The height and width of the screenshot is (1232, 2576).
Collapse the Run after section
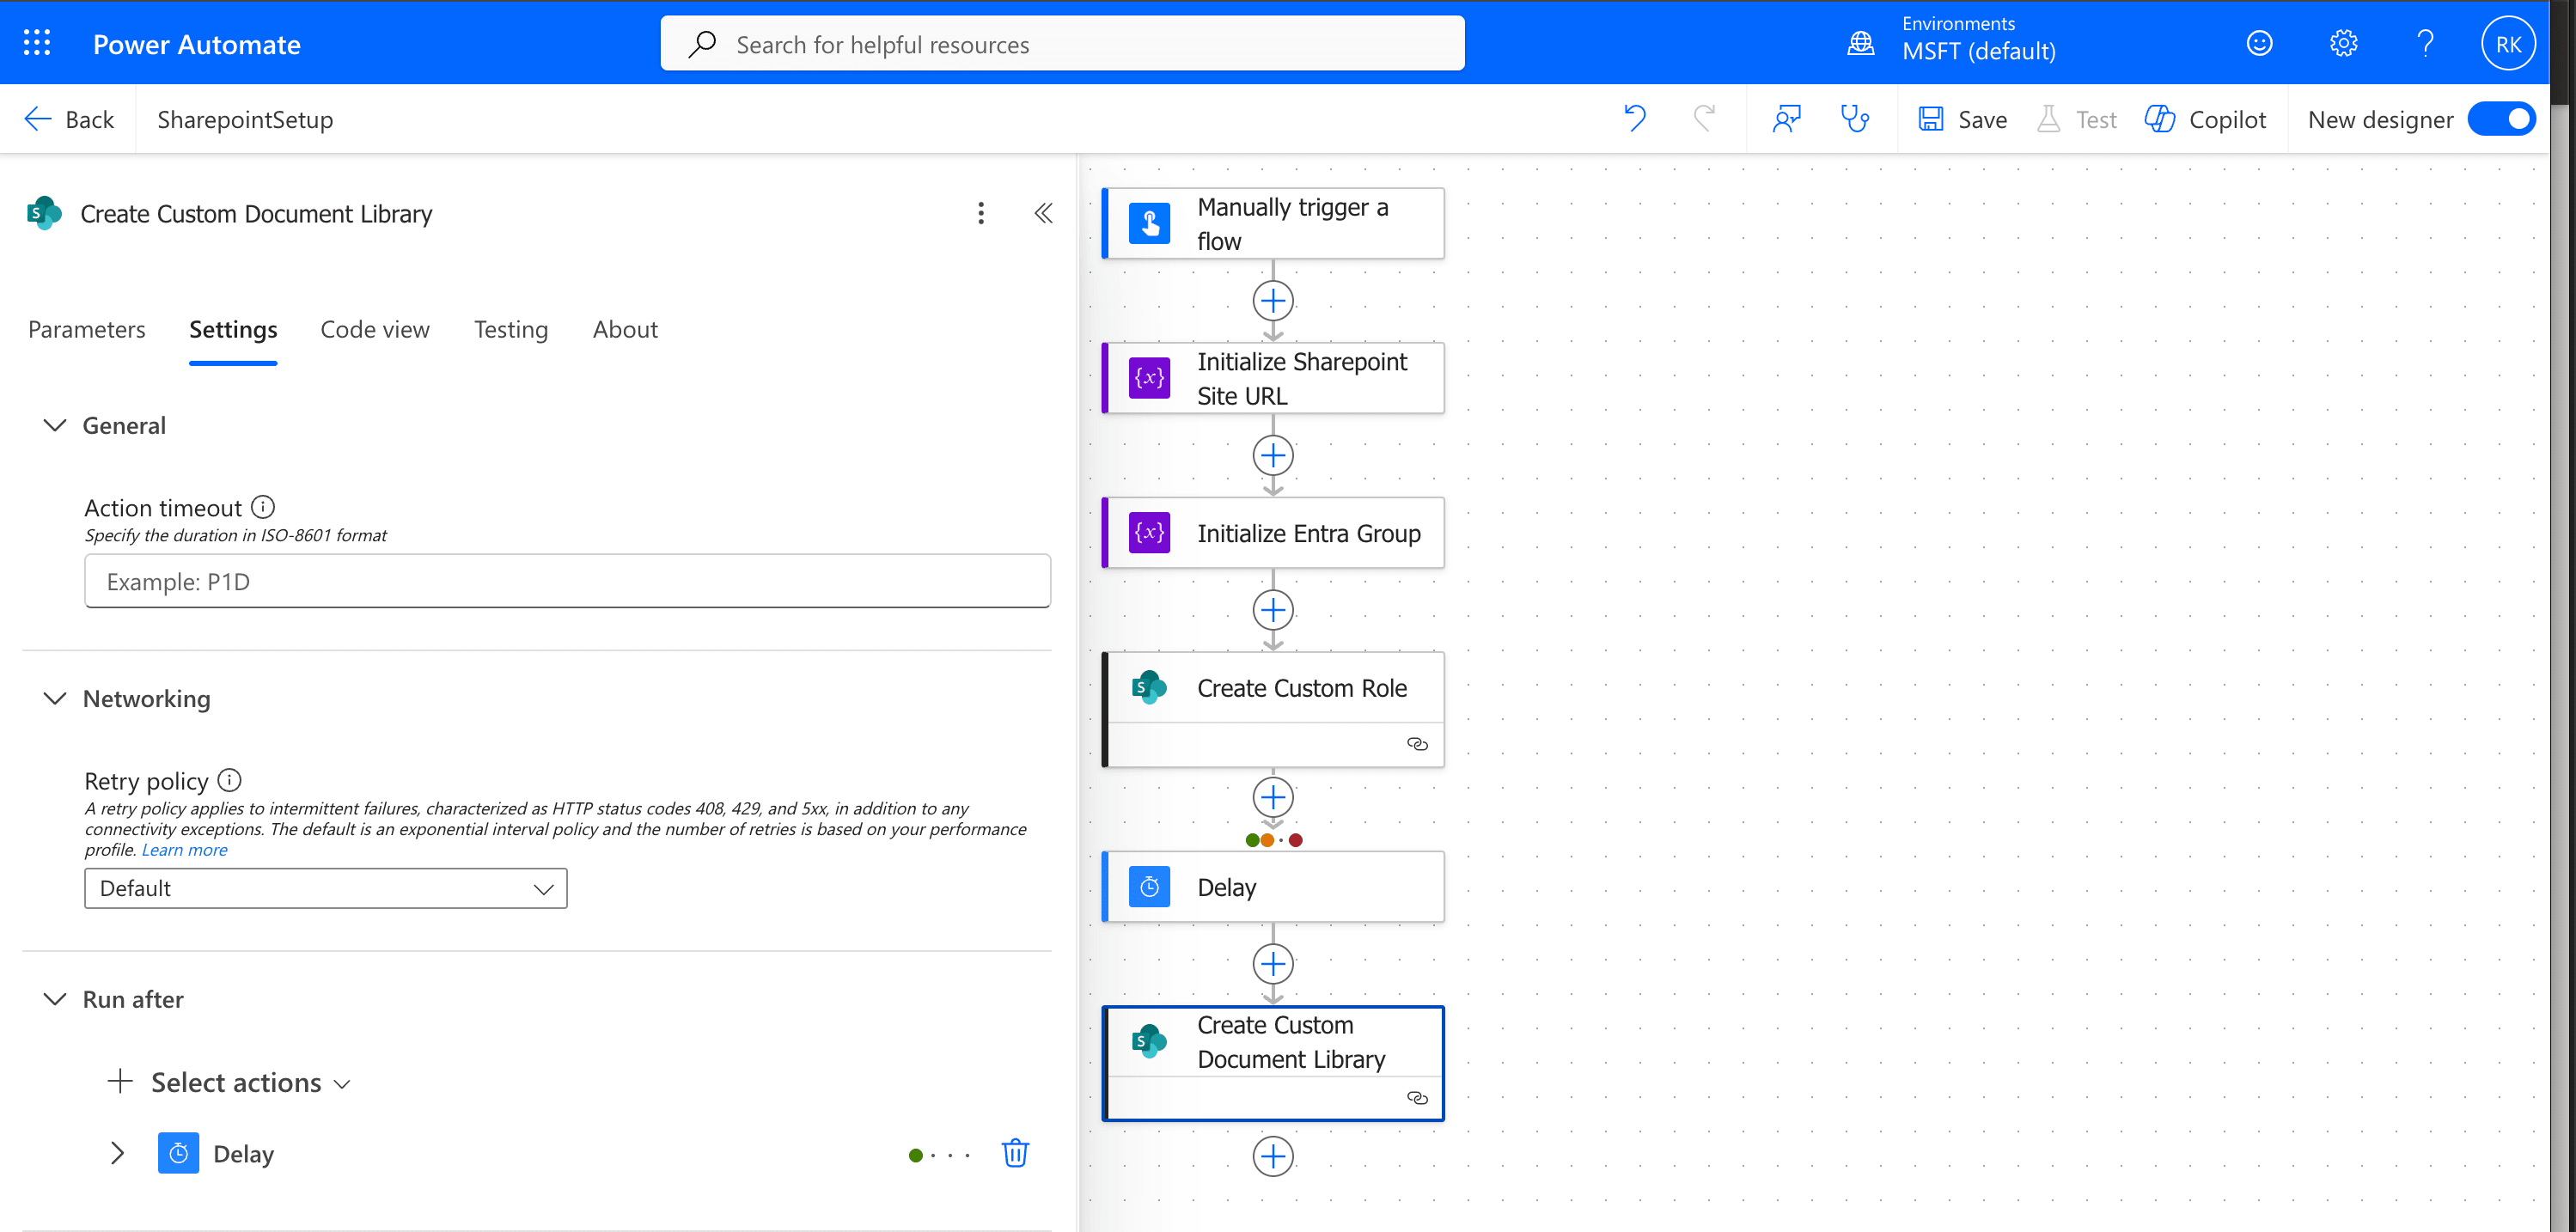(x=55, y=999)
